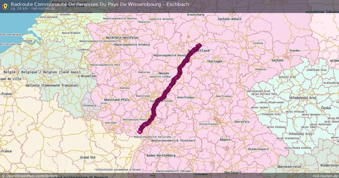The width and height of the screenshot is (339, 178).
Task: Click the route end marker near Deutschland label
Action: (199, 45)
